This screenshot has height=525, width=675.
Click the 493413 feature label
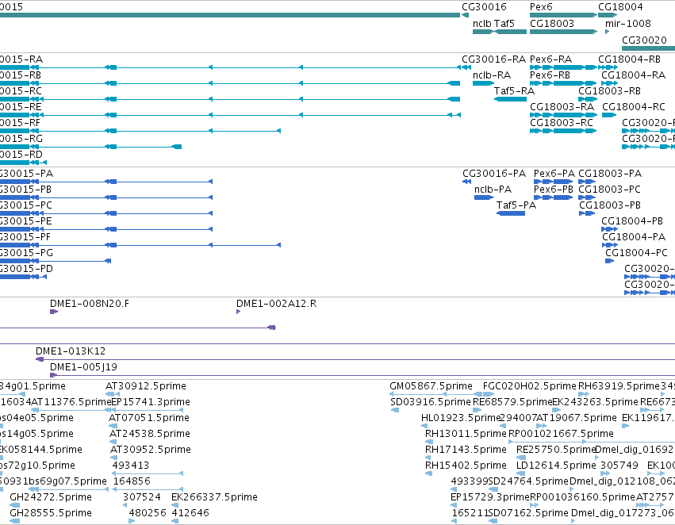click(131, 466)
